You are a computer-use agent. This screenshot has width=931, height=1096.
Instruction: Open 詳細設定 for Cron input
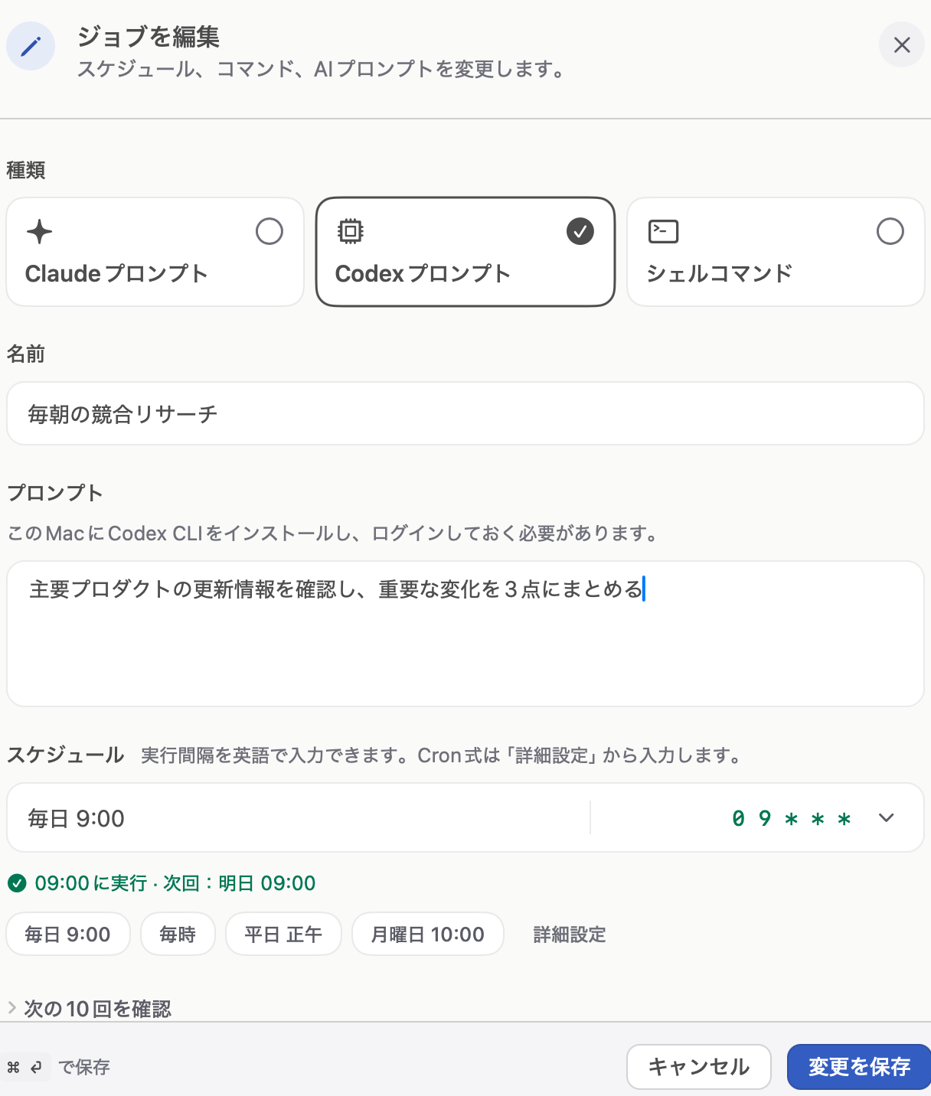[x=570, y=935]
